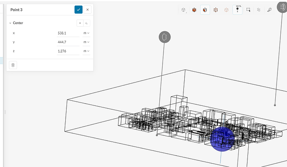The image size is (287, 167).
Task: Open the view orientation cube menu
Action: pyautogui.click(x=183, y=10)
